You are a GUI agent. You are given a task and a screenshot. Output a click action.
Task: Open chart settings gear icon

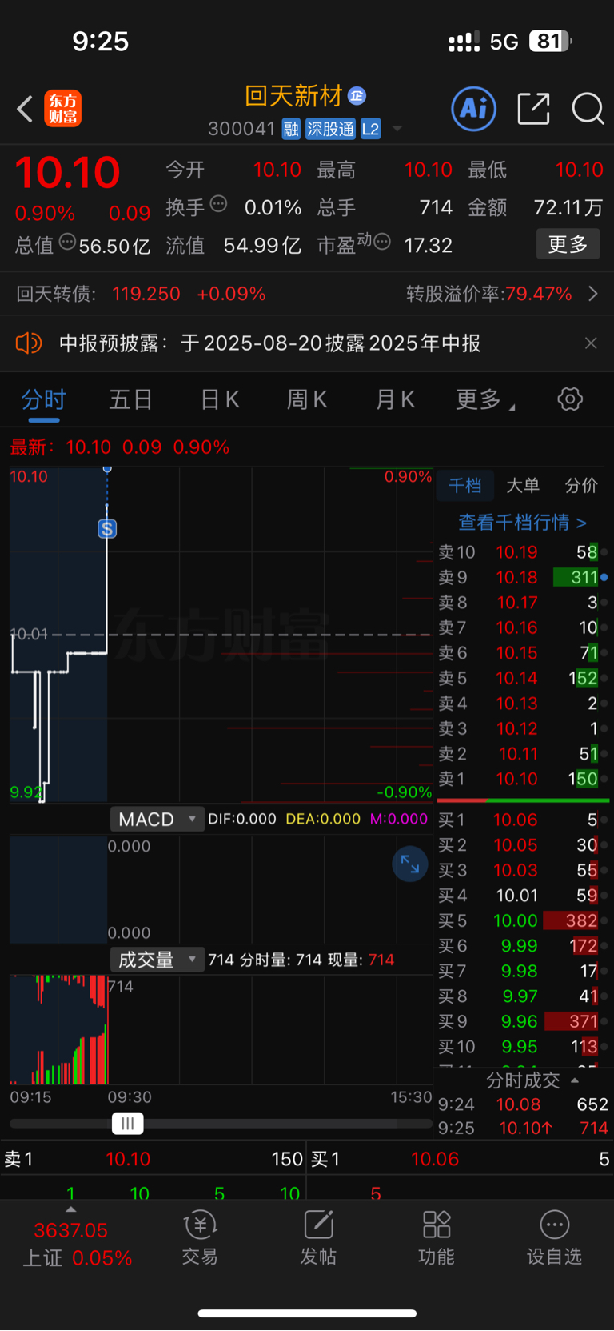[x=570, y=399]
